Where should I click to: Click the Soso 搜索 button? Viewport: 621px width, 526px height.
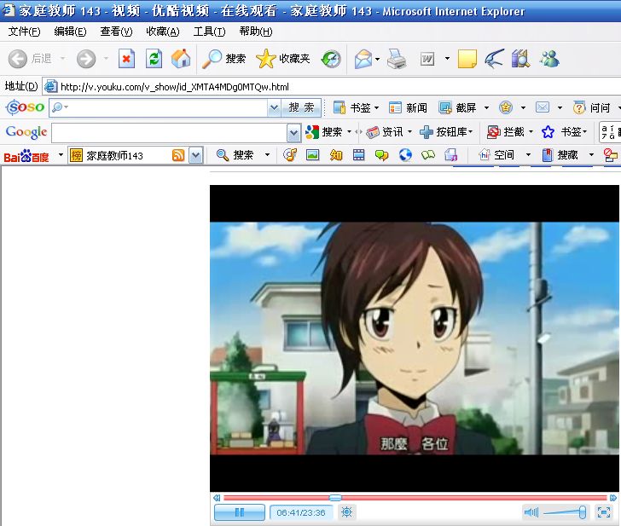[301, 107]
